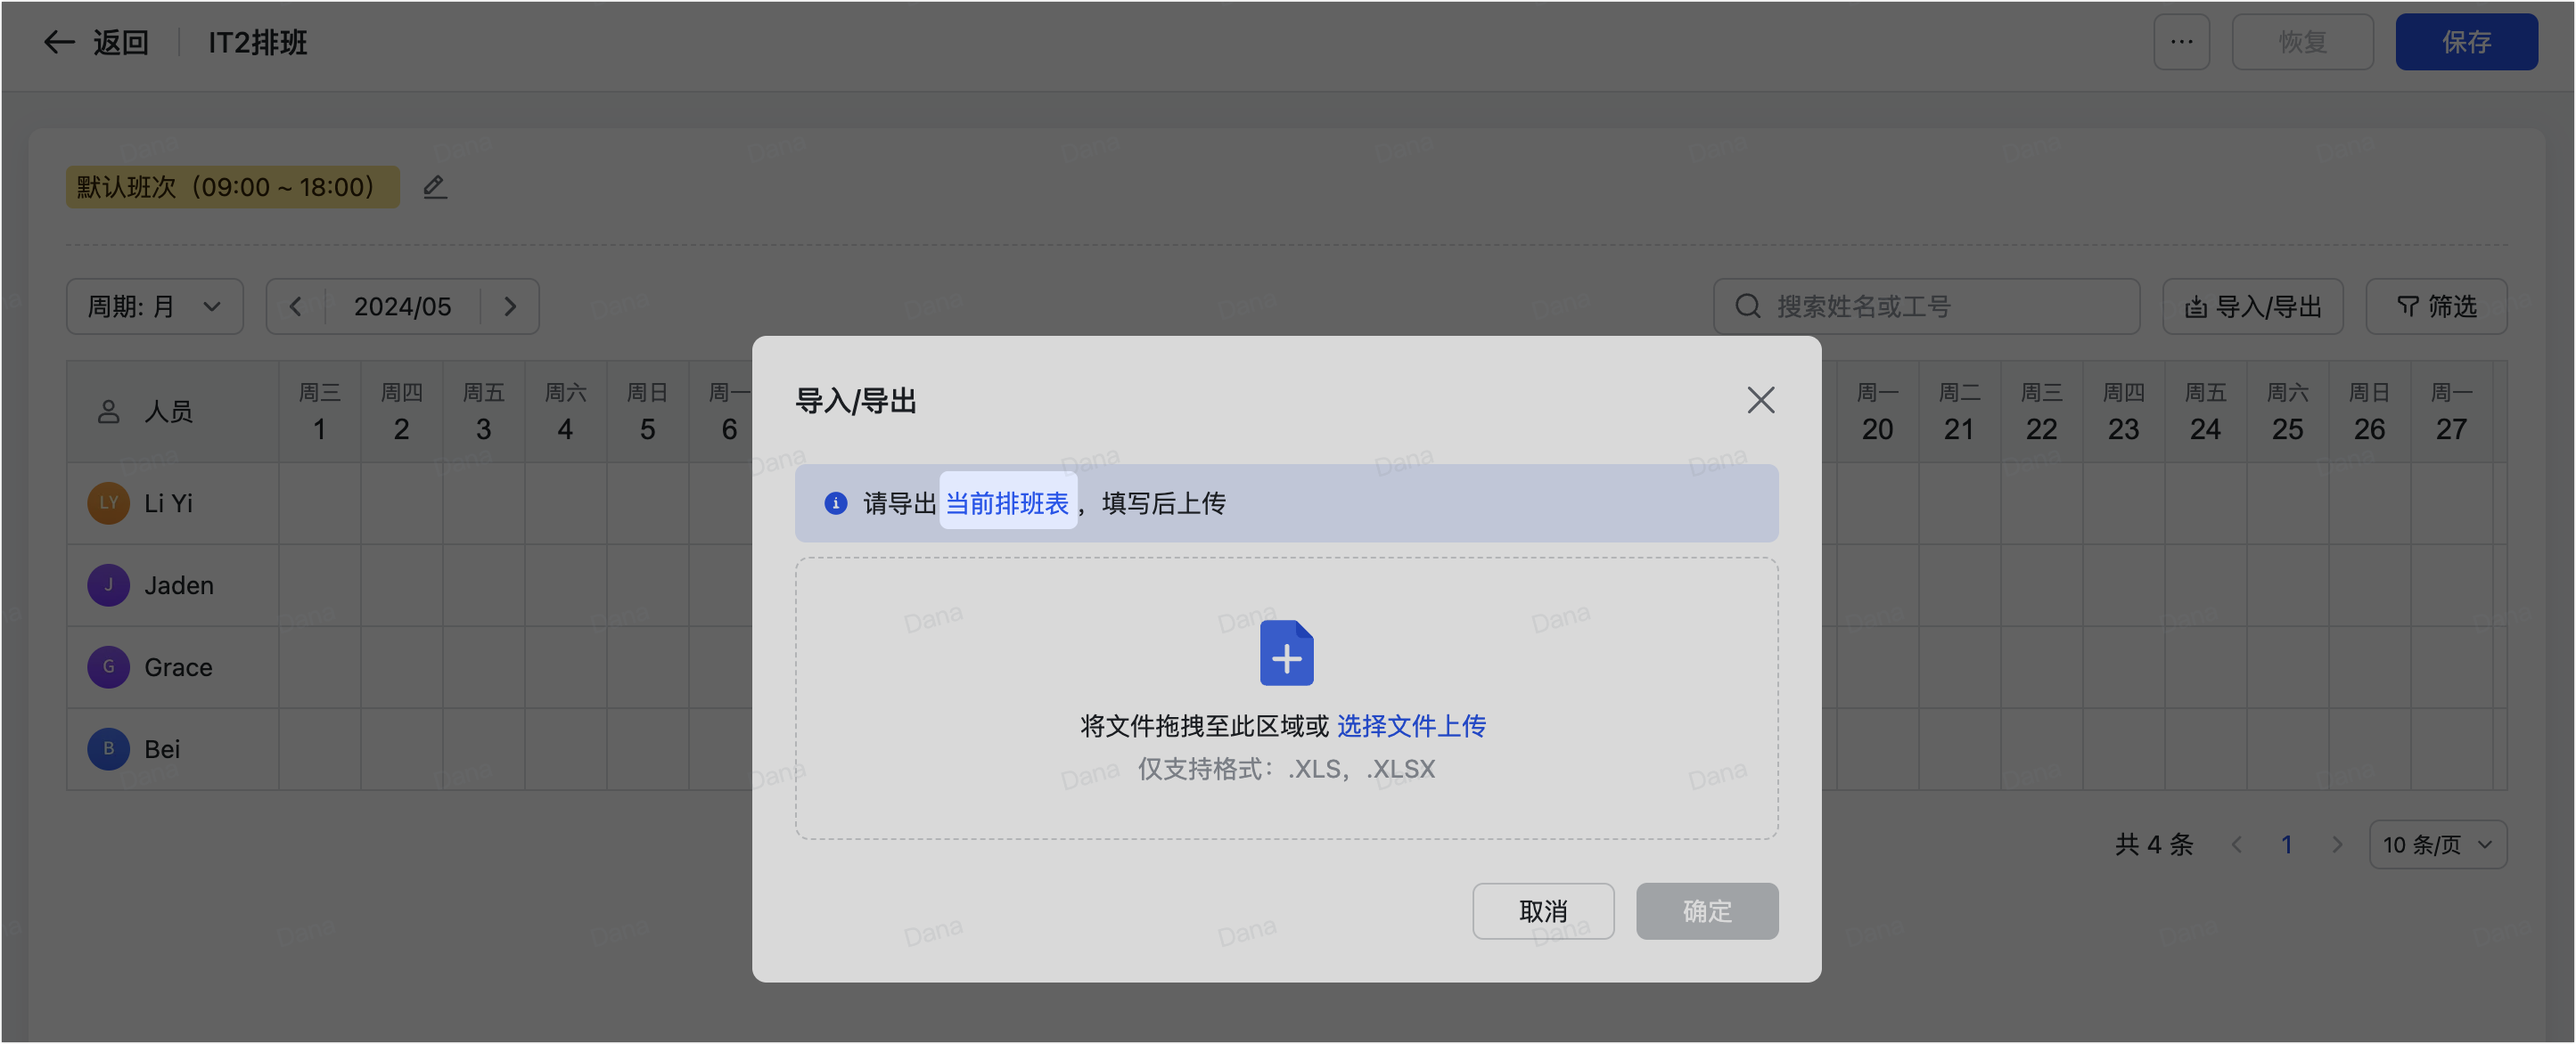Edit the default shift pencil icon
Image resolution: width=2576 pixels, height=1044 pixels.
[x=434, y=187]
